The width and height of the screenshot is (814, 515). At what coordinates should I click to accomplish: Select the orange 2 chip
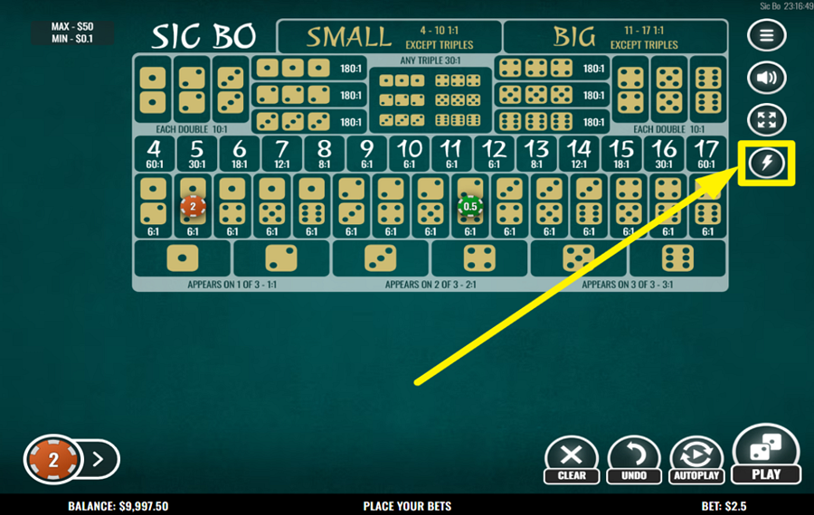coord(53,459)
